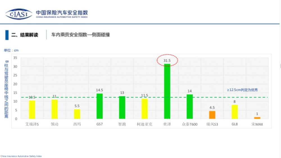Click the 宋MAX axis label

[x=257, y=124]
